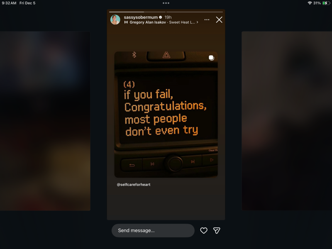Tap the second story progress bar segment
Viewport: 332px width, 249px height.
195,12
